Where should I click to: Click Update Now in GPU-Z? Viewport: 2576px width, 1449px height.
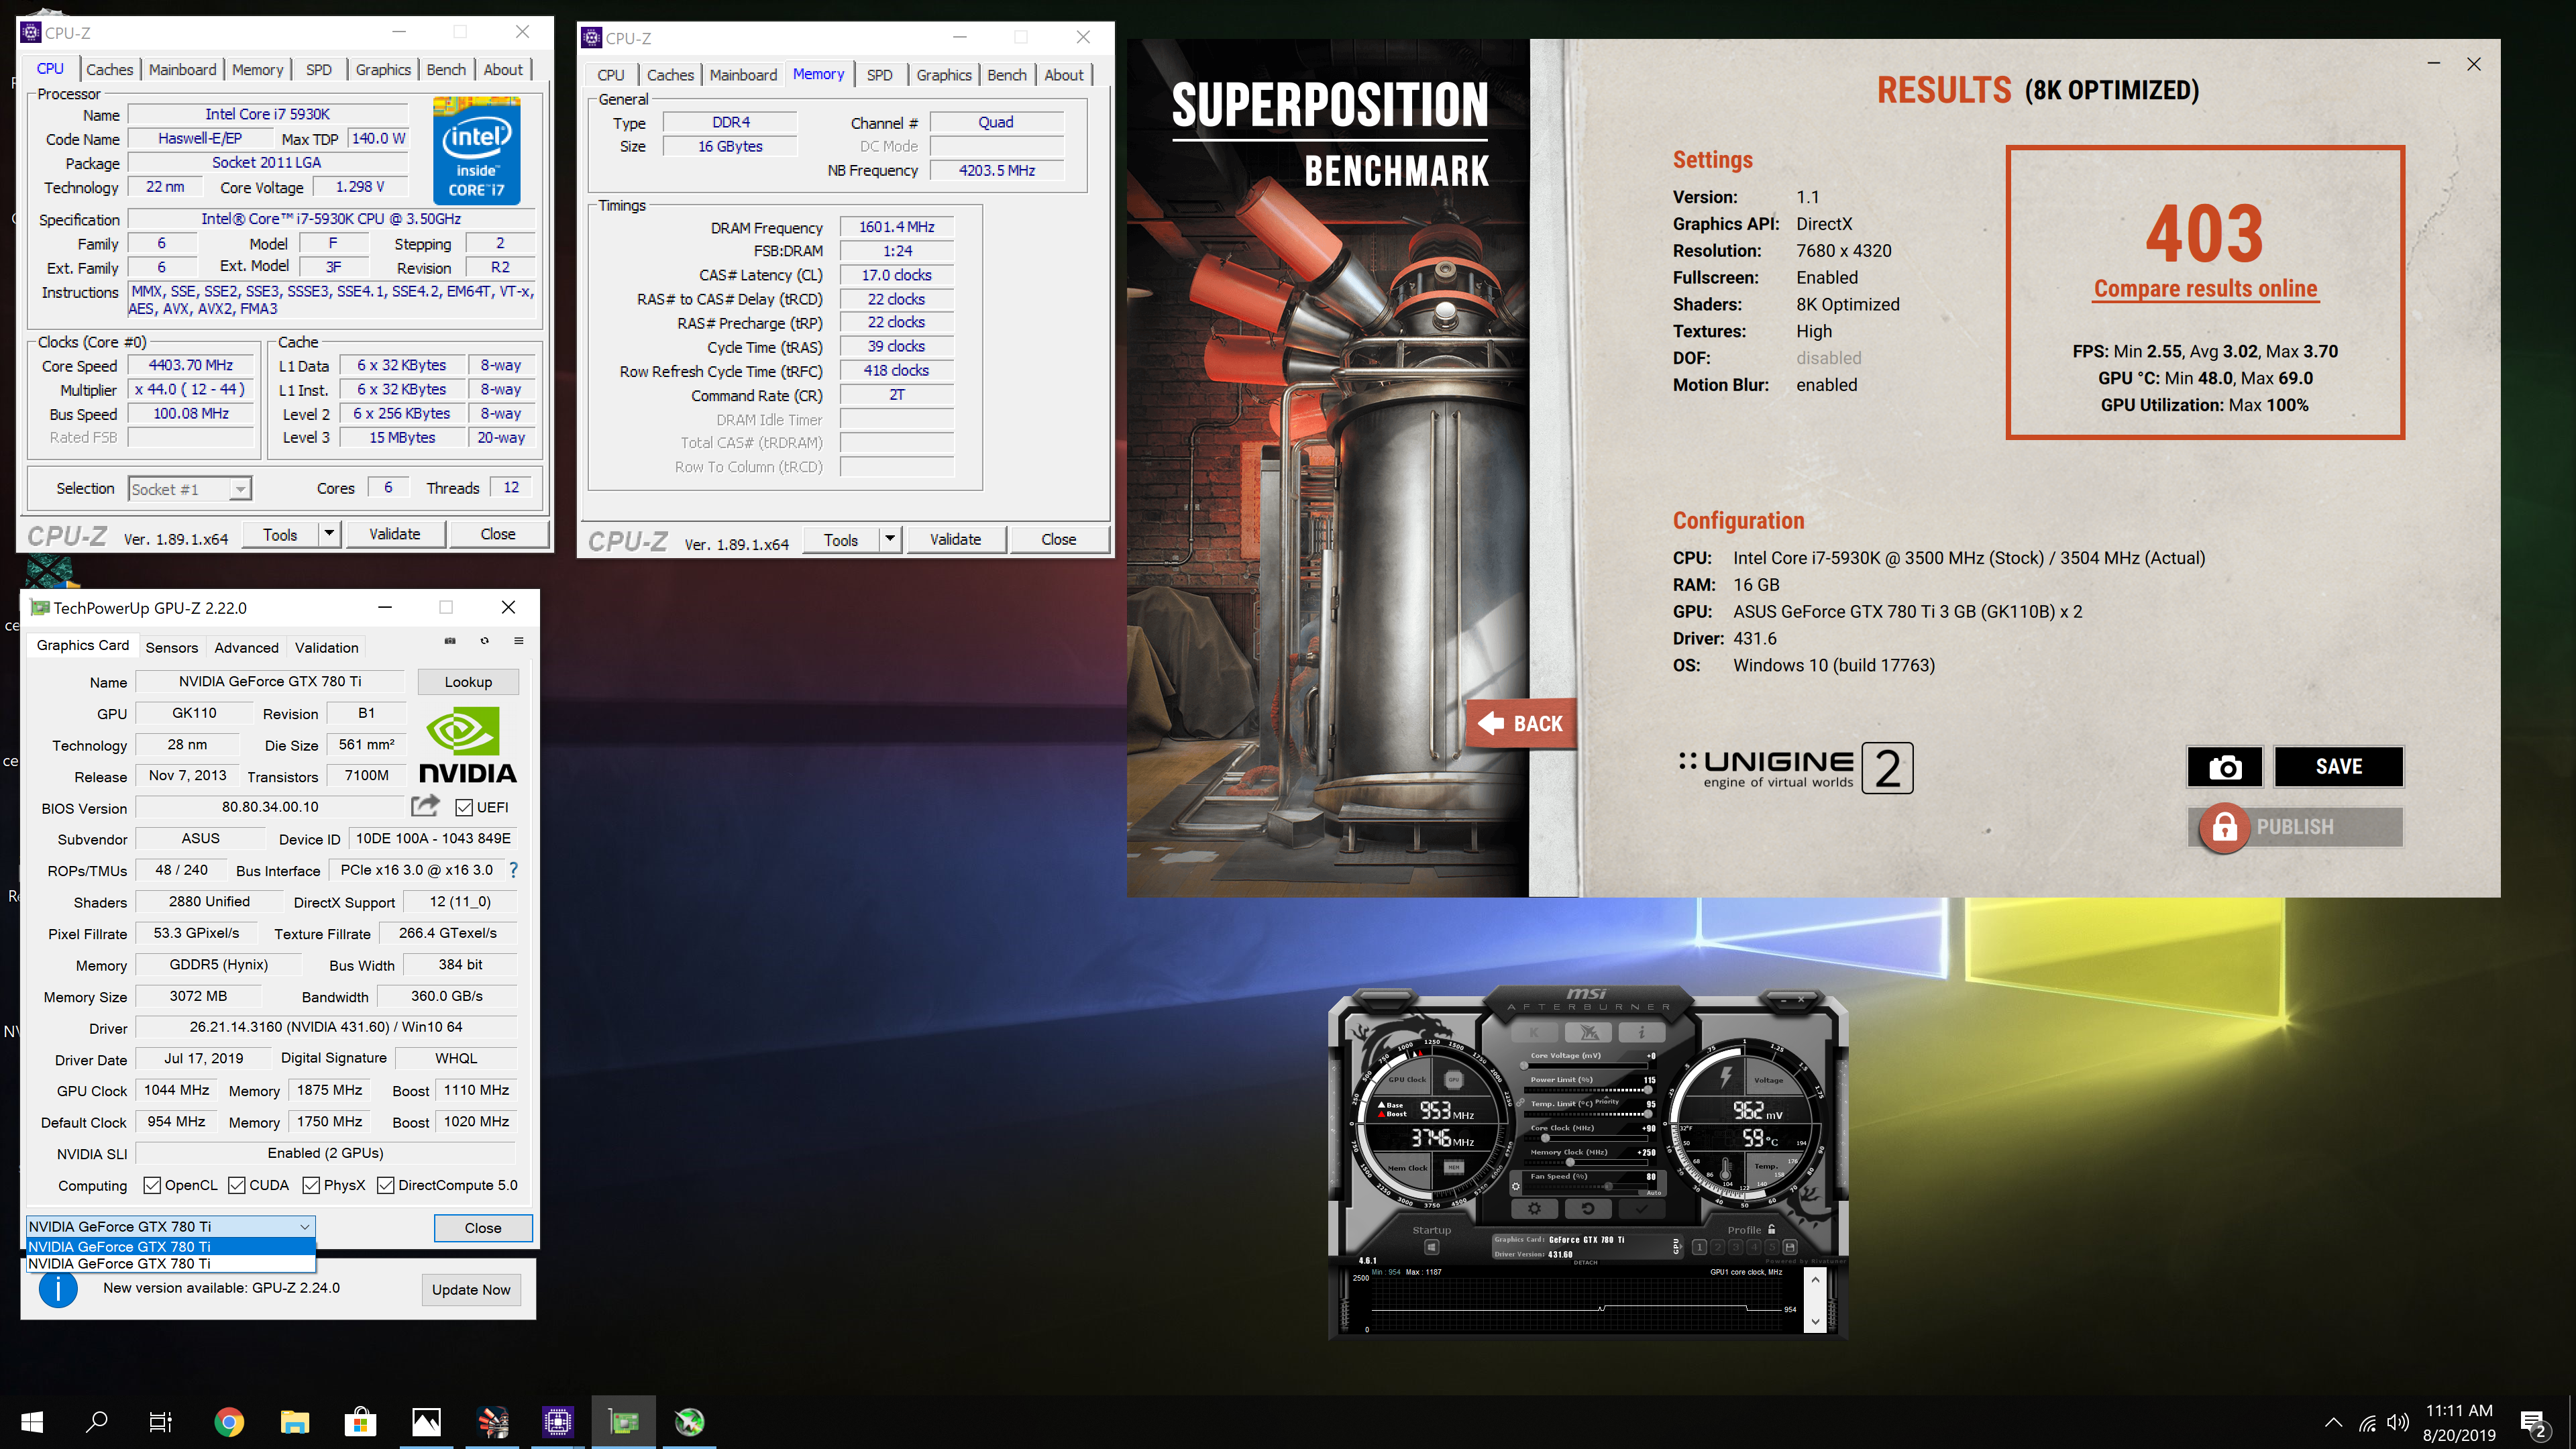point(471,1289)
